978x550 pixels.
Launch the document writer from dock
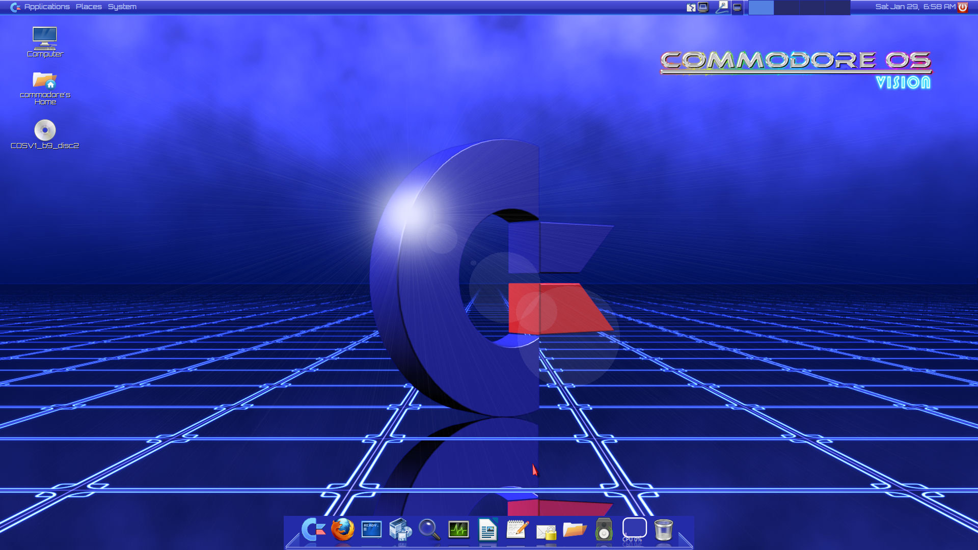click(x=487, y=530)
